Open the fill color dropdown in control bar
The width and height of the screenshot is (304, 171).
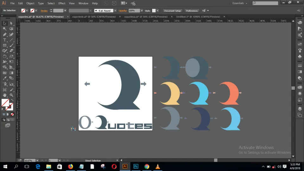27,11
